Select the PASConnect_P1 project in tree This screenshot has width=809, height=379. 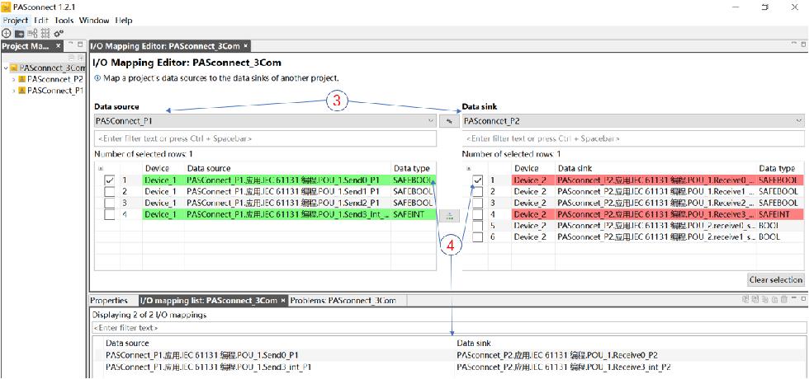[x=54, y=91]
